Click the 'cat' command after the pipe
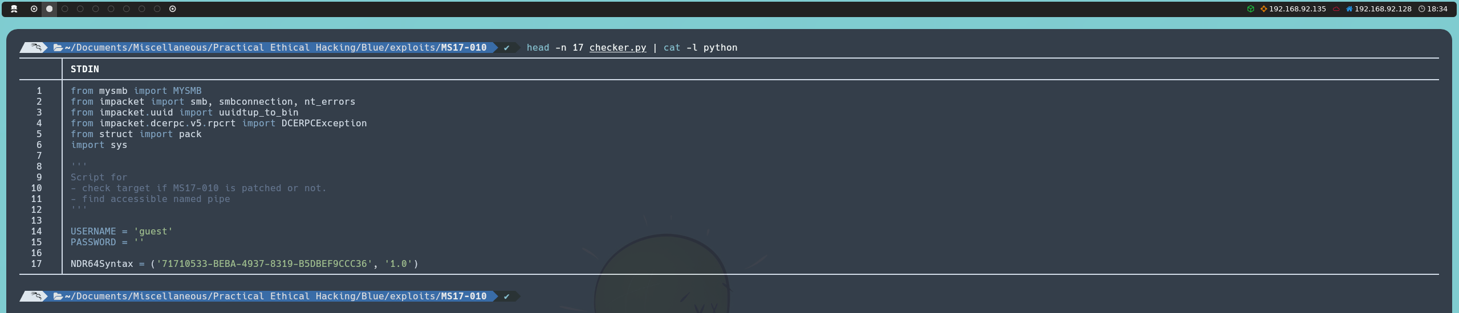1459x313 pixels. click(x=672, y=48)
